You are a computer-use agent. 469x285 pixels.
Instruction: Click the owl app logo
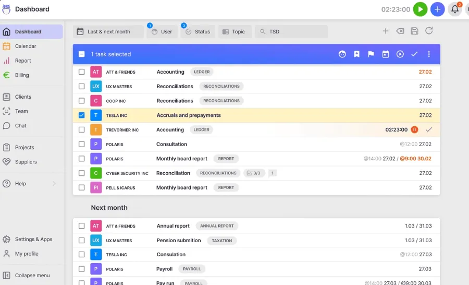pos(6,9)
